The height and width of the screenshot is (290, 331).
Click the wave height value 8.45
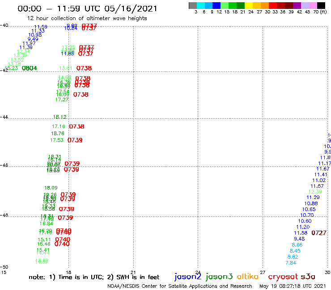pyautogui.click(x=295, y=251)
